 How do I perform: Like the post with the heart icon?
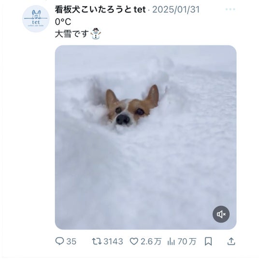click(x=134, y=242)
